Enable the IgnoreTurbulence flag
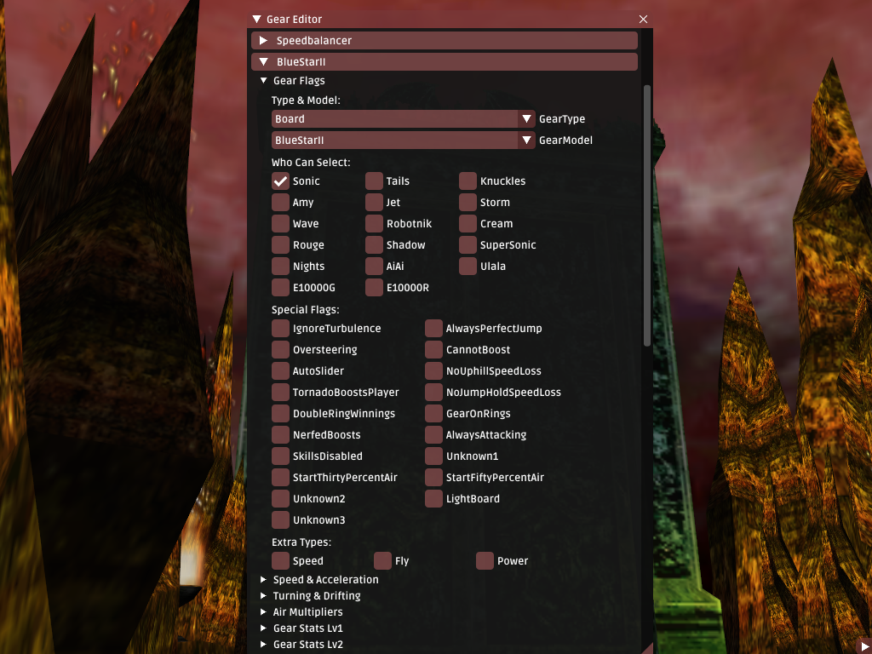The height and width of the screenshot is (654, 872). coord(280,328)
